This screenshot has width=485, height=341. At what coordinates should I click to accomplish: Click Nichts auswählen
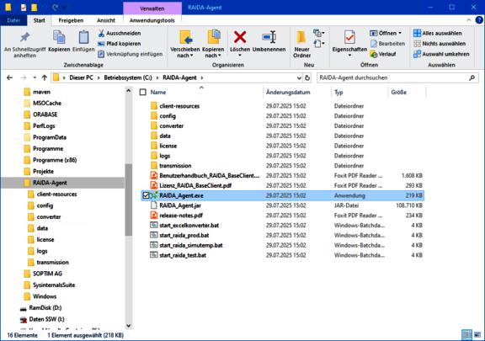tap(440, 44)
